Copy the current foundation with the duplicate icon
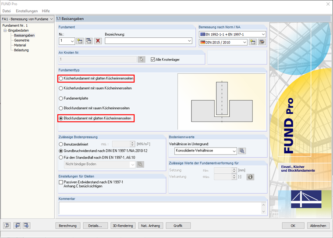 click(x=89, y=41)
